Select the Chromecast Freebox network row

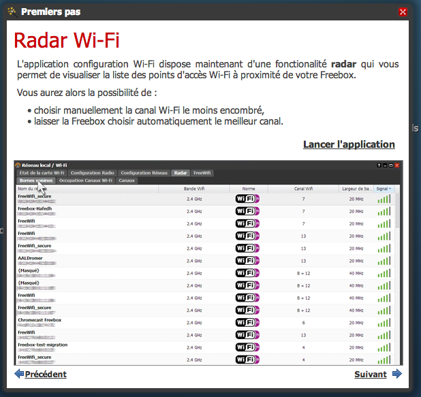click(x=206, y=322)
